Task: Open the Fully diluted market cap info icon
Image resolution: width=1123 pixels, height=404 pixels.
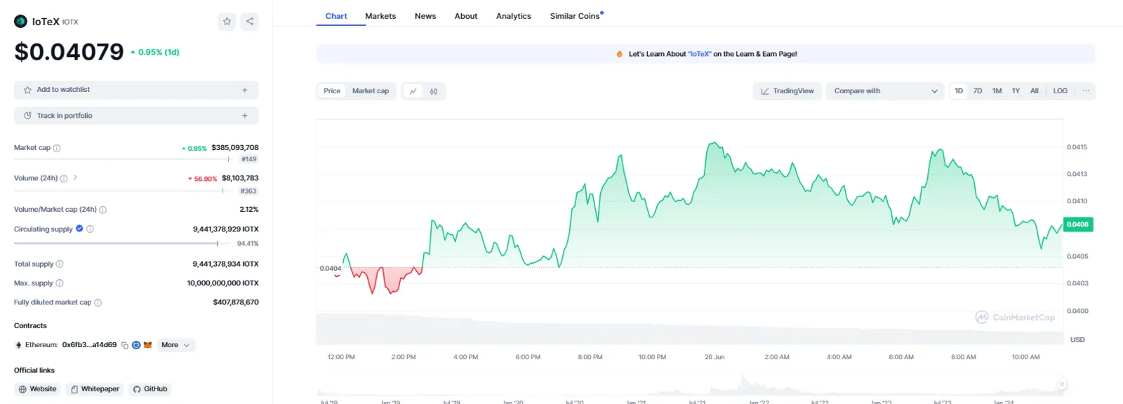Action: (98, 303)
